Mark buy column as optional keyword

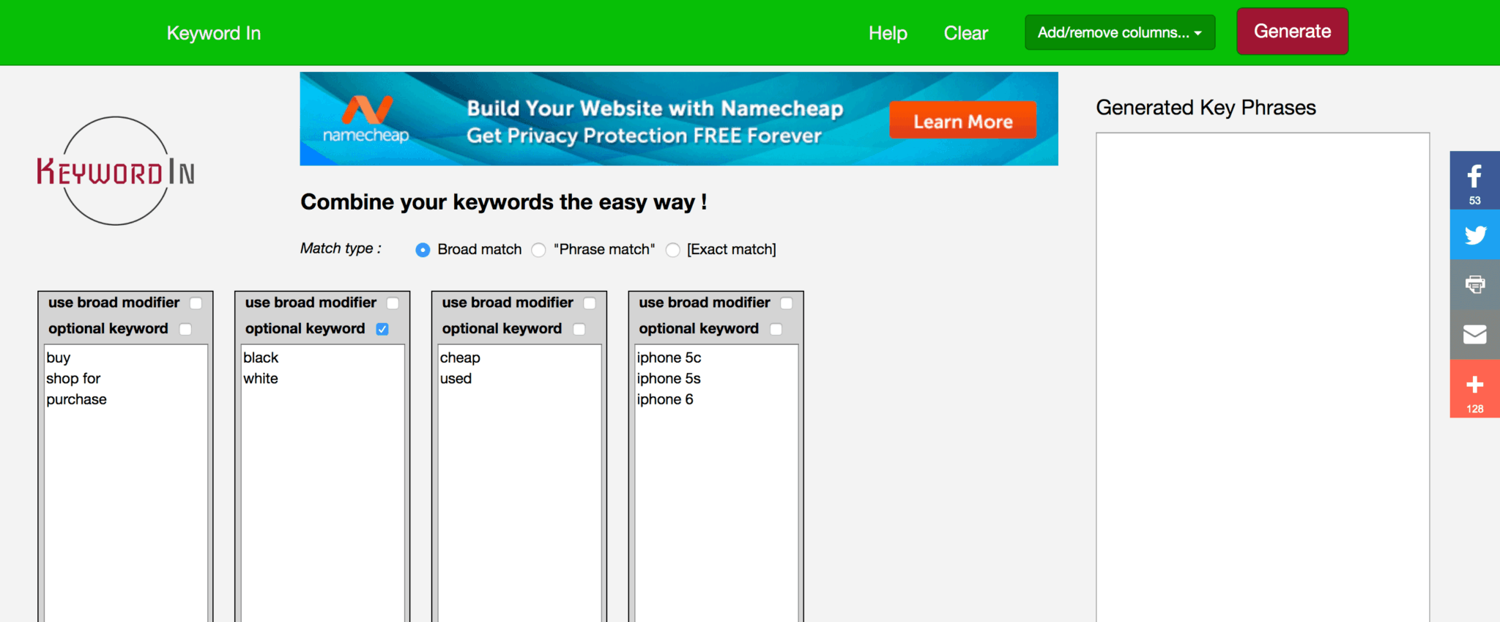(x=185, y=330)
